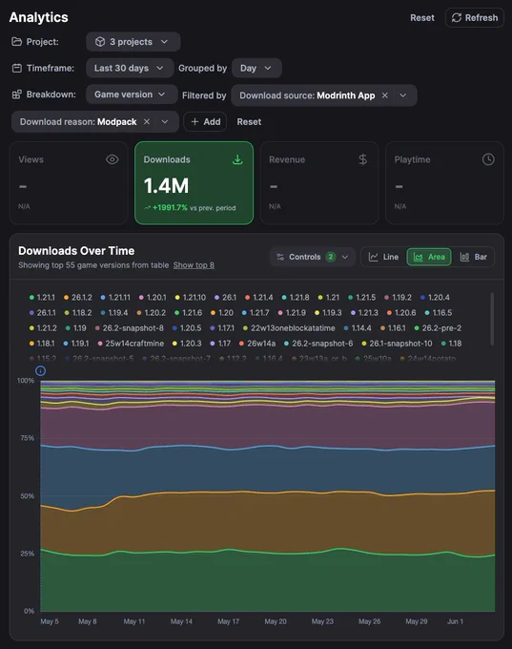Toggle the 1.21.10 legend entry
Screen dimensions: 512x649
[x=191, y=298]
